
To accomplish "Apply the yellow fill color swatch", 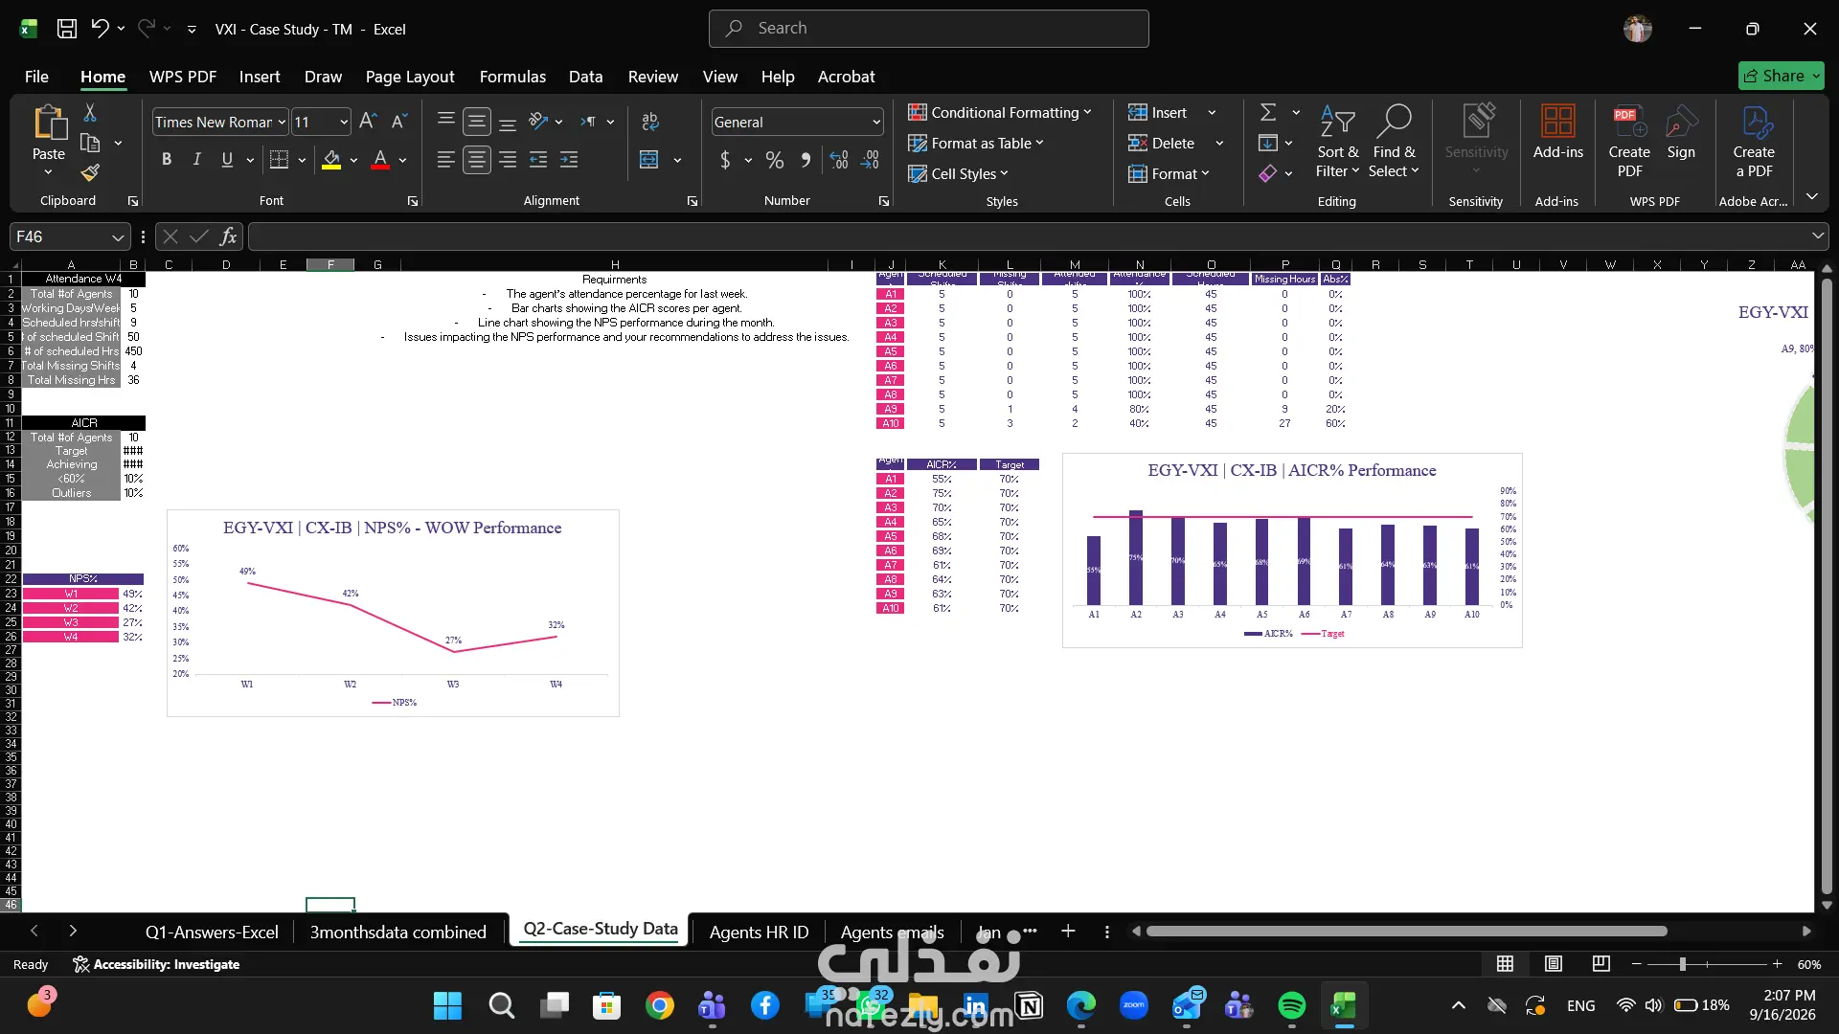I will click(331, 160).
